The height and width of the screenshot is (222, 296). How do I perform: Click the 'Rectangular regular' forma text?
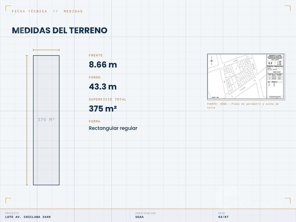113,128
